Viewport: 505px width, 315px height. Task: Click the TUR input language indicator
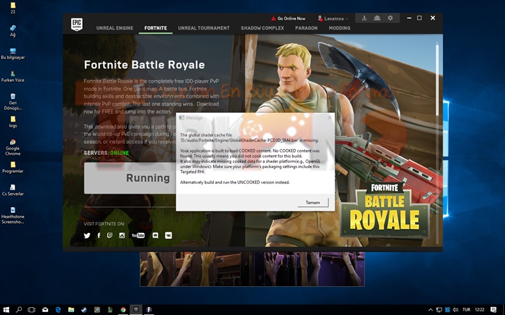coord(466,310)
